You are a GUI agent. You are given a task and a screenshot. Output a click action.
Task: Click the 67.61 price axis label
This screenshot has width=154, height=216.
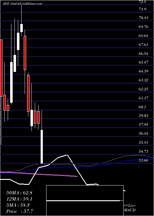(144, 44)
